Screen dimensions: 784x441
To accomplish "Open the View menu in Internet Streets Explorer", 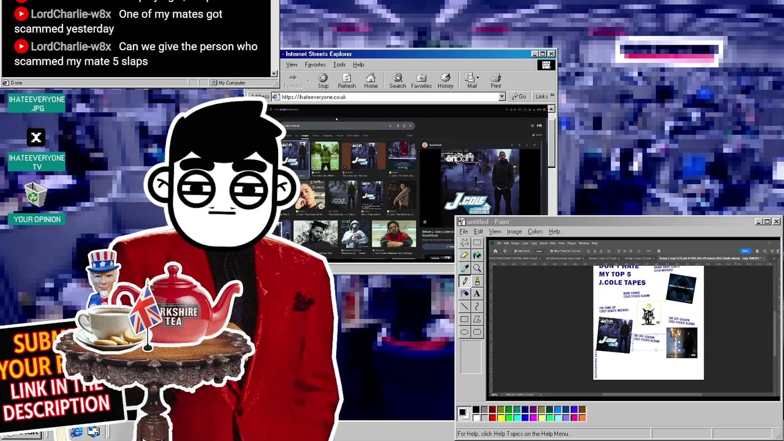I will point(292,64).
